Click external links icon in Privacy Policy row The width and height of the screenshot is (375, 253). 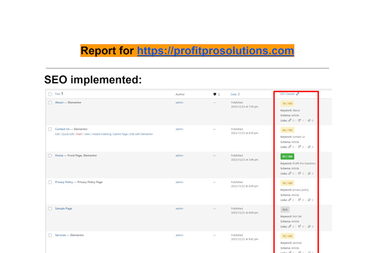(299, 200)
